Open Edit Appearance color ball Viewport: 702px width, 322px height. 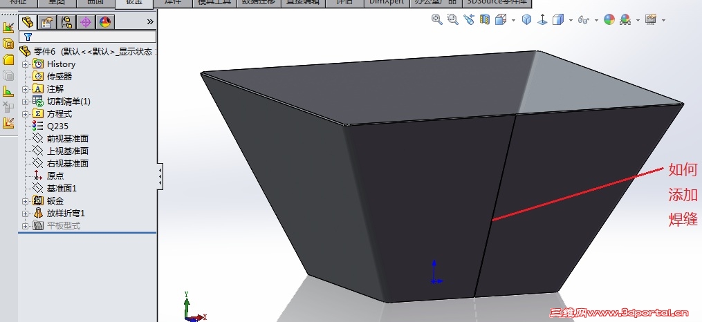[609, 19]
